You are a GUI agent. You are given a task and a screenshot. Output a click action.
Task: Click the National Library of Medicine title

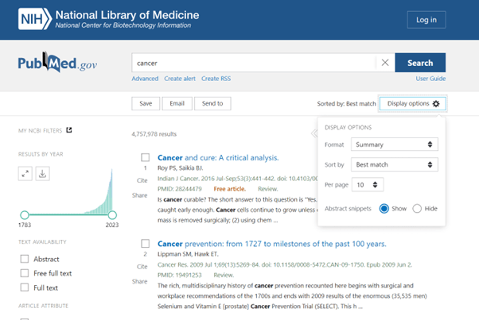pos(127,14)
